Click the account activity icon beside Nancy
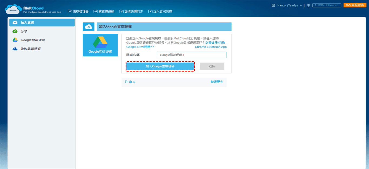Screen dimensions: 369x169 pyautogui.click(x=273, y=5)
